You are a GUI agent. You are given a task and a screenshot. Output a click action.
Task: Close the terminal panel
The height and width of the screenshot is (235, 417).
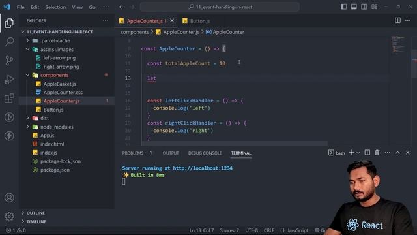coord(408,153)
